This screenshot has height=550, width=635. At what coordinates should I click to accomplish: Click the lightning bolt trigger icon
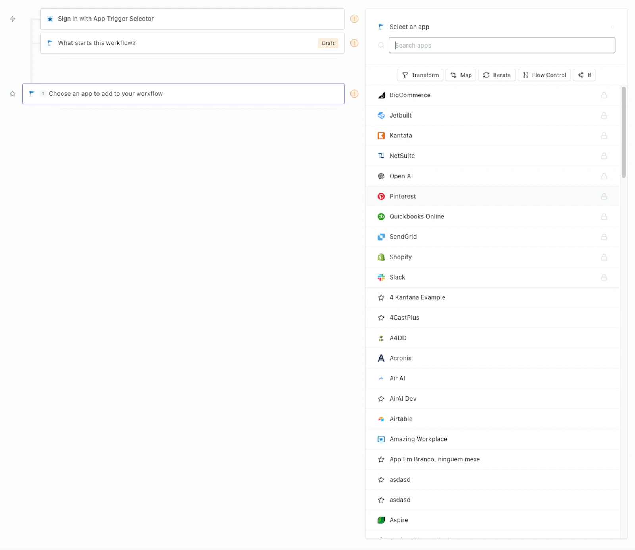tap(13, 19)
